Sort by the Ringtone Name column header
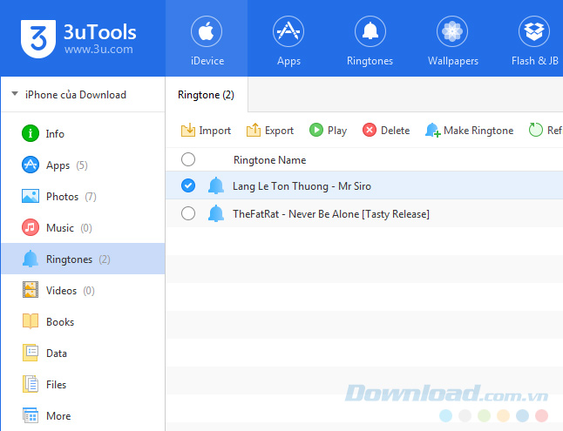Screen dimensions: 563x431 [269, 160]
